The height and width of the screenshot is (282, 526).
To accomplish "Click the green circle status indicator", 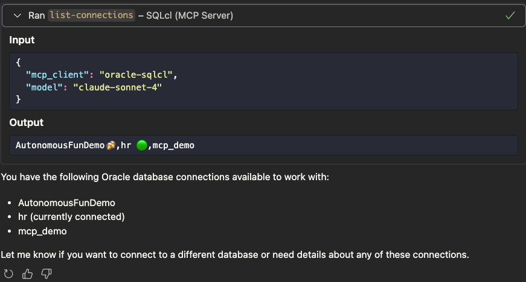I will (x=142, y=145).
